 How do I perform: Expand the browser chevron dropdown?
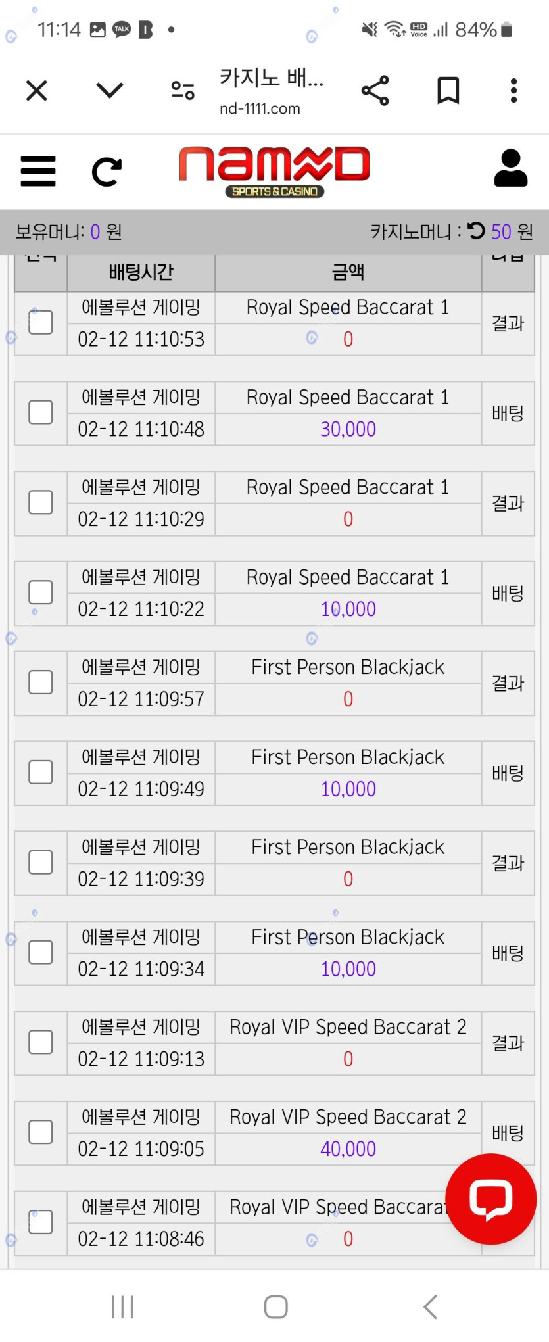pos(110,90)
